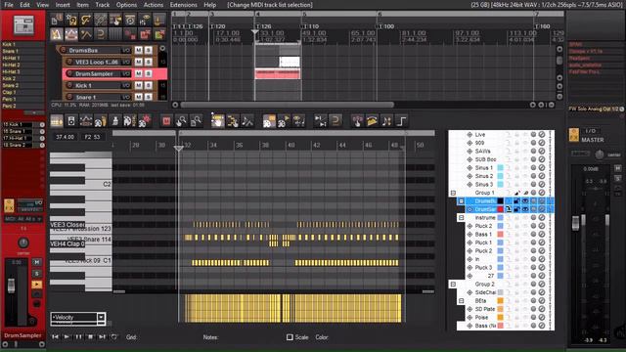
Task: Click the red M icon in MIDI toolbar
Action: [166, 121]
